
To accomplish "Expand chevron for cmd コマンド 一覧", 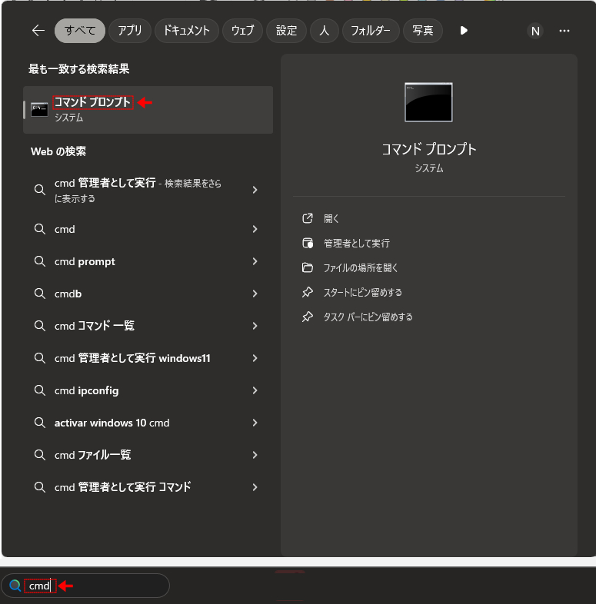I will (x=255, y=326).
